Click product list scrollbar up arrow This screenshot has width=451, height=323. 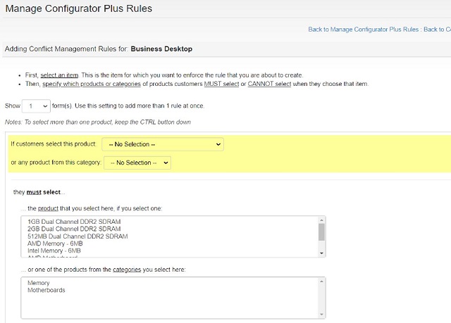pos(321,220)
